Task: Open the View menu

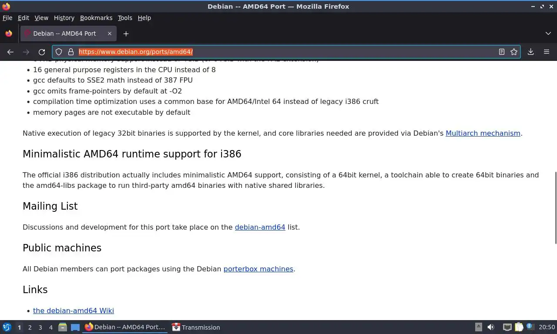Action: (41, 18)
